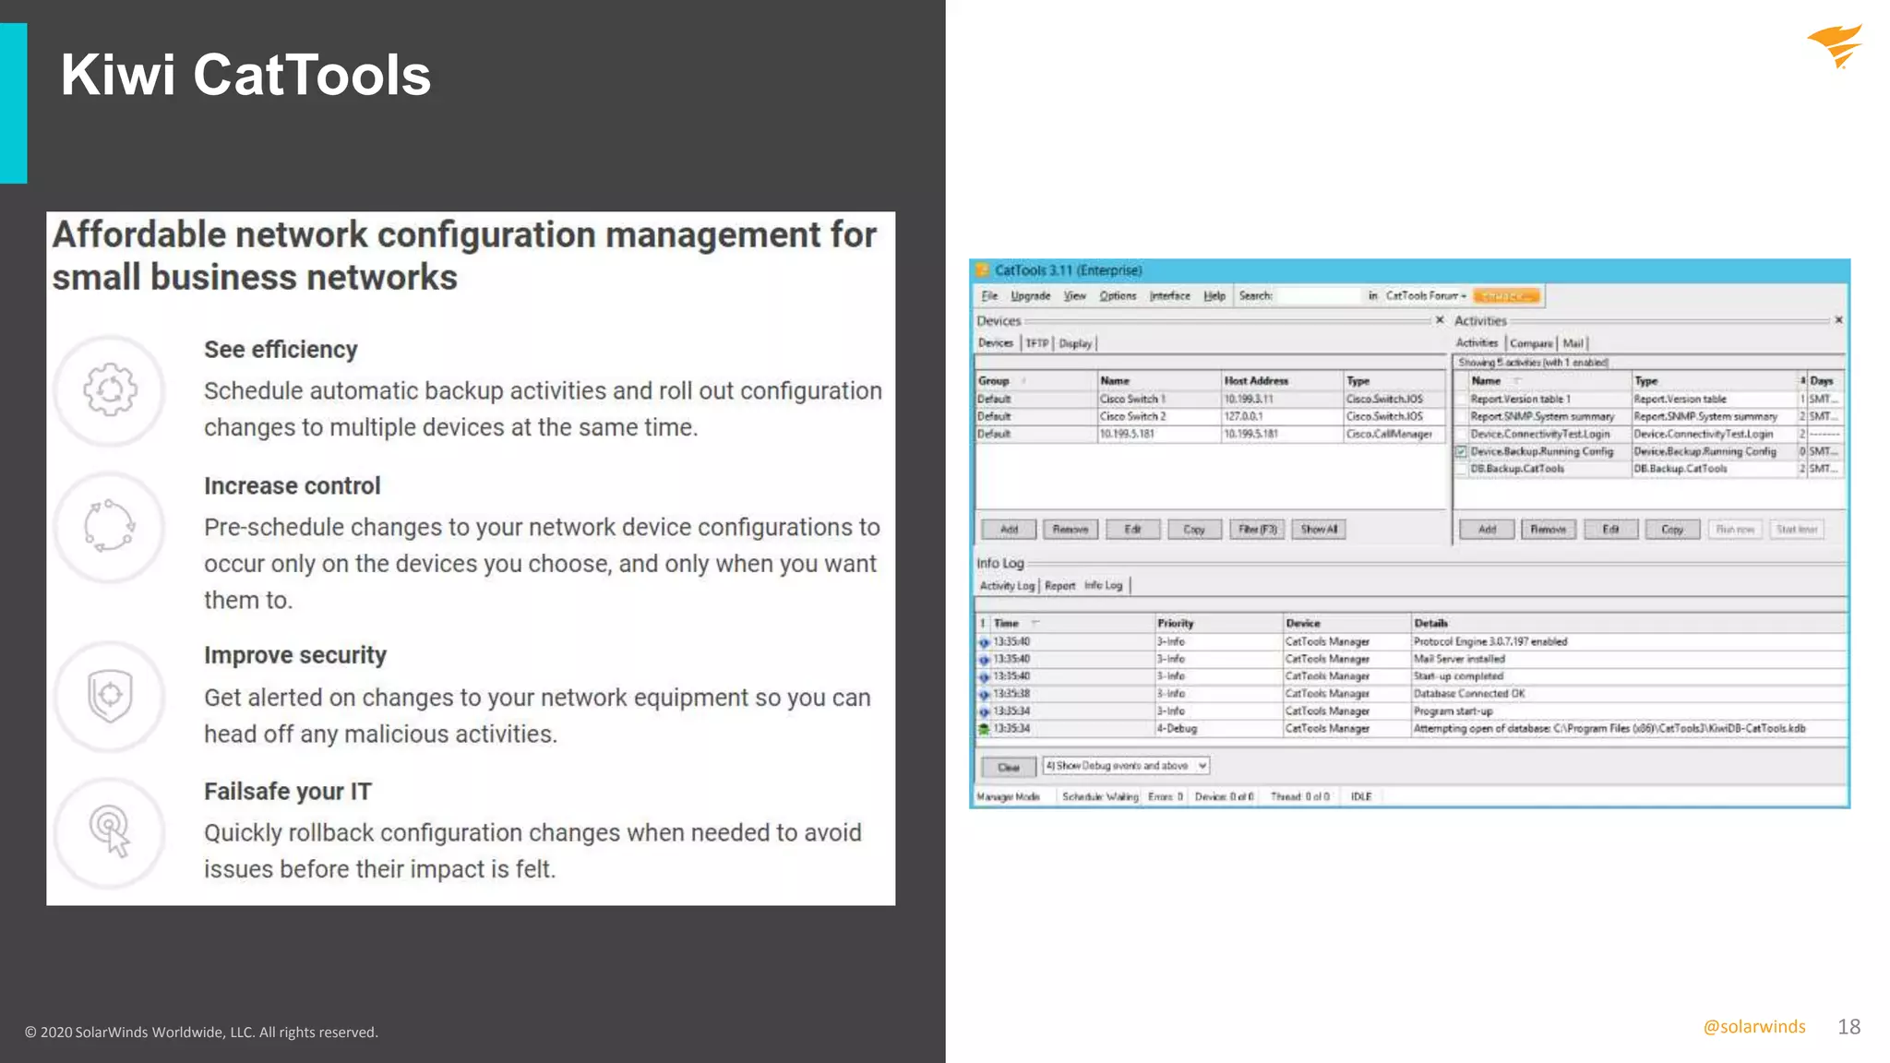This screenshot has height=1063, width=1890.
Task: Click the debug icon on 13:35:34 log row
Action: (984, 729)
